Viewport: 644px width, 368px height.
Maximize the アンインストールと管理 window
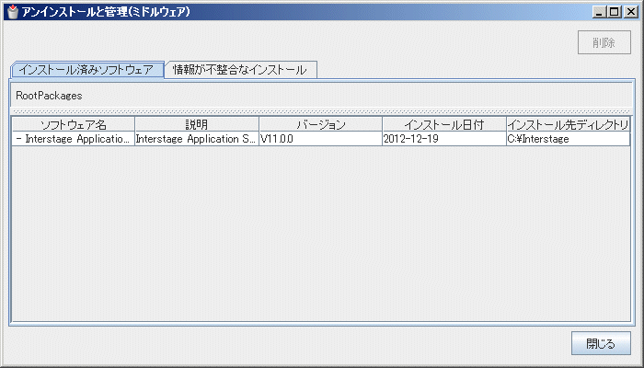click(615, 12)
